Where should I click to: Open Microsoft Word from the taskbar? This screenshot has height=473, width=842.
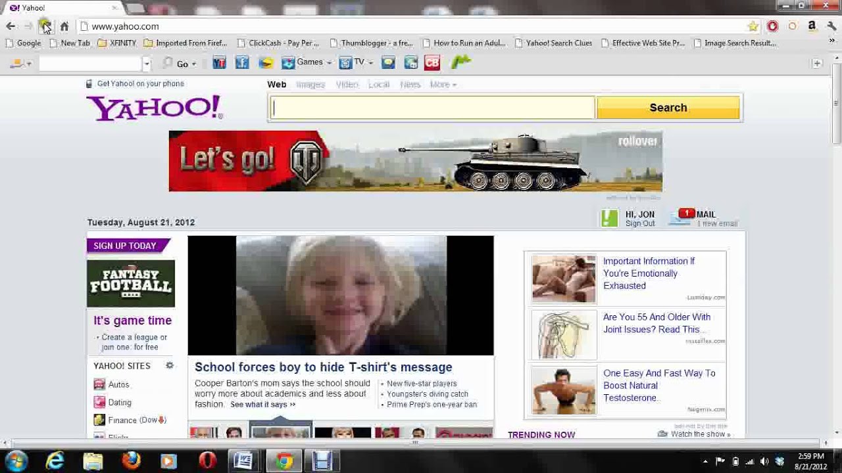pyautogui.click(x=243, y=461)
